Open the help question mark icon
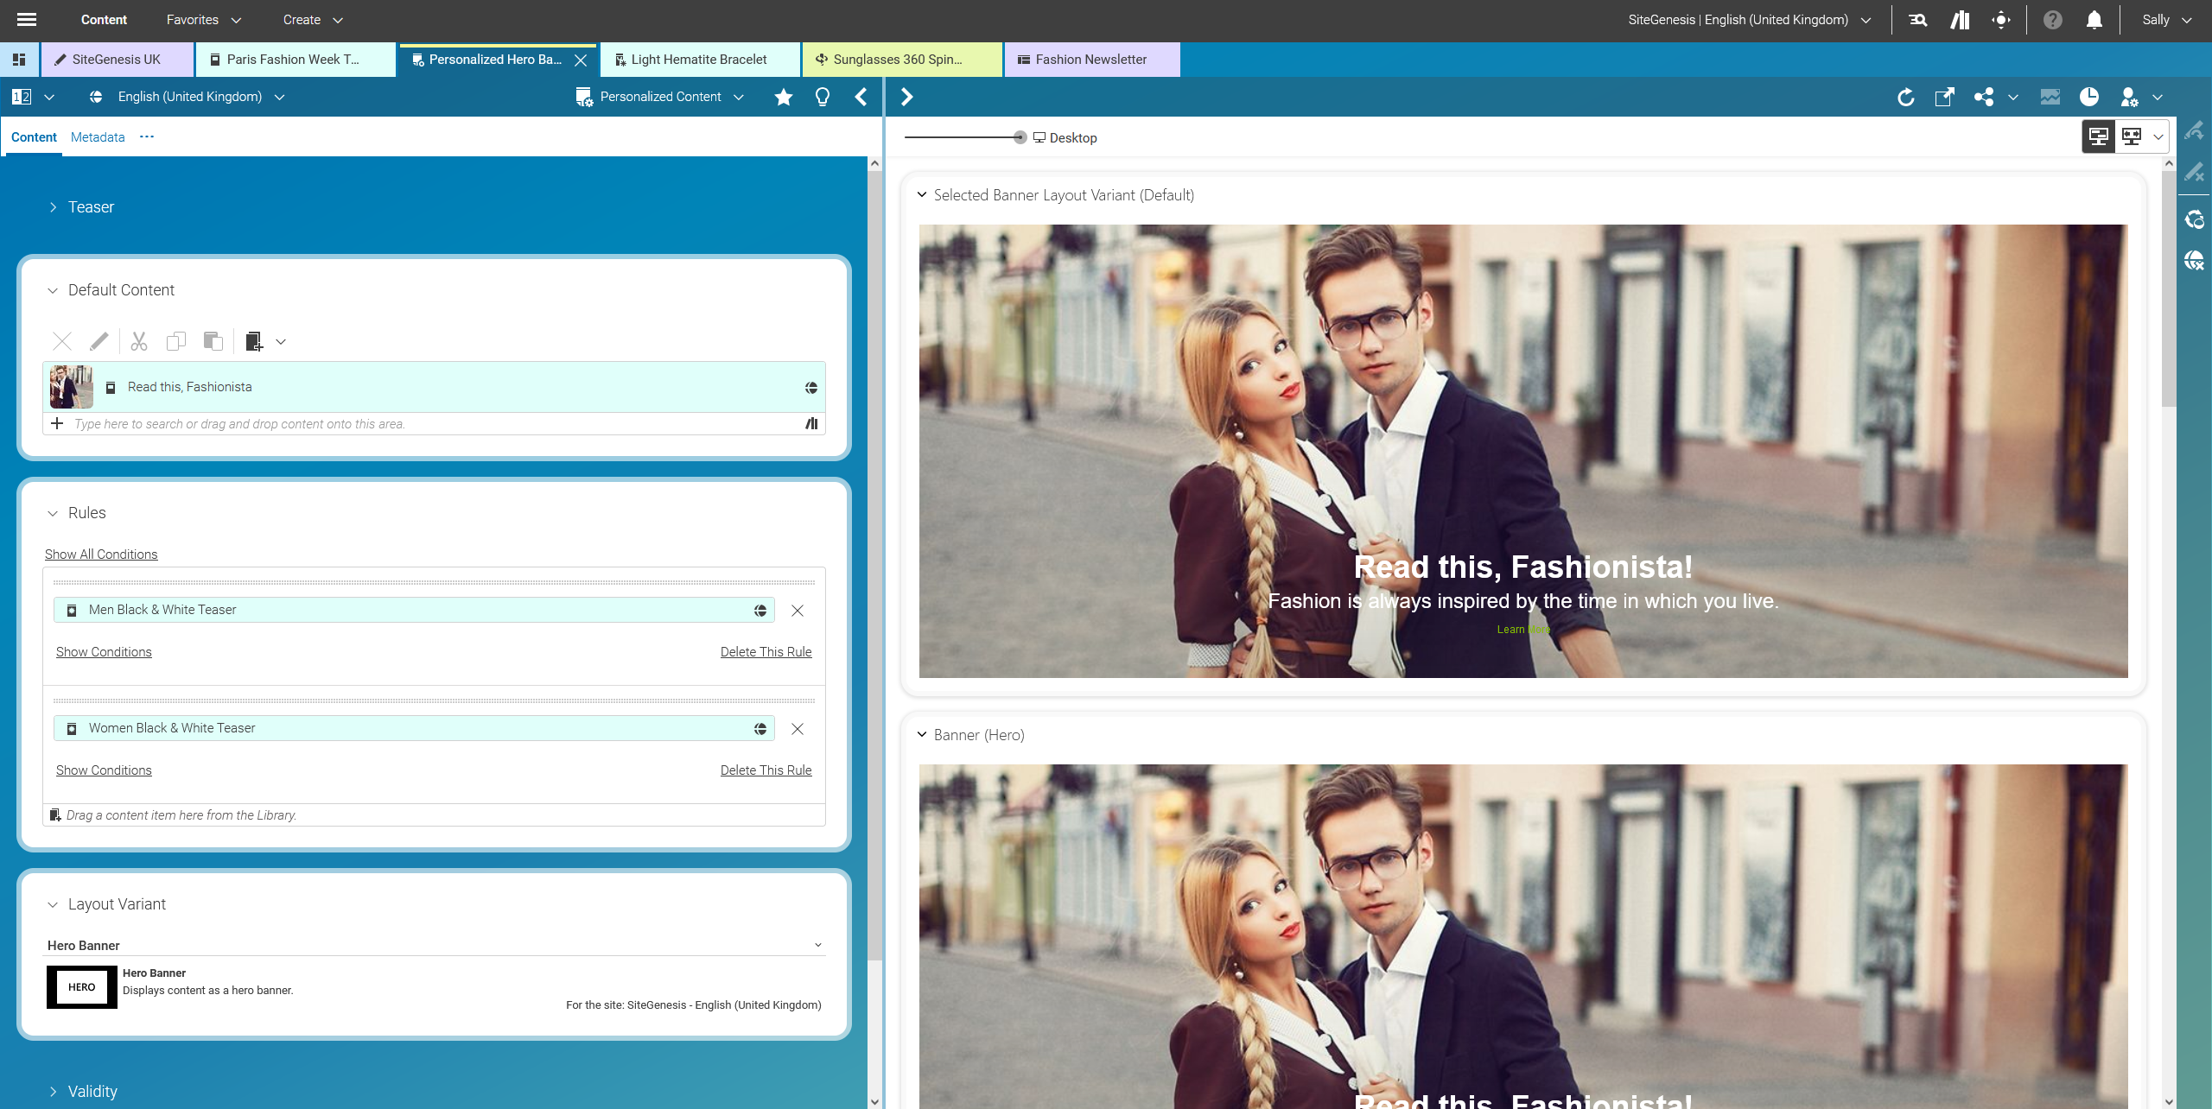This screenshot has height=1109, width=2212. pyautogui.click(x=2053, y=19)
